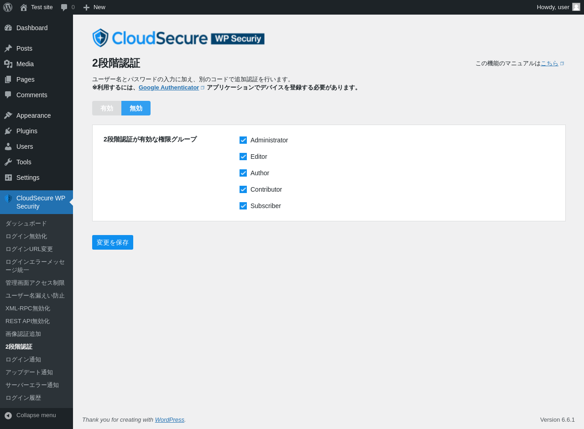Click the Test site name link

(42, 7)
